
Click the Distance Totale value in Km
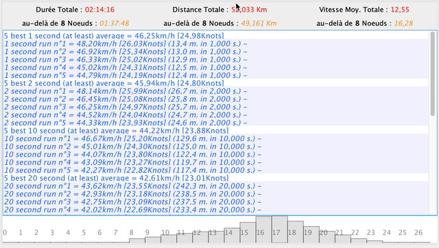[x=249, y=10]
